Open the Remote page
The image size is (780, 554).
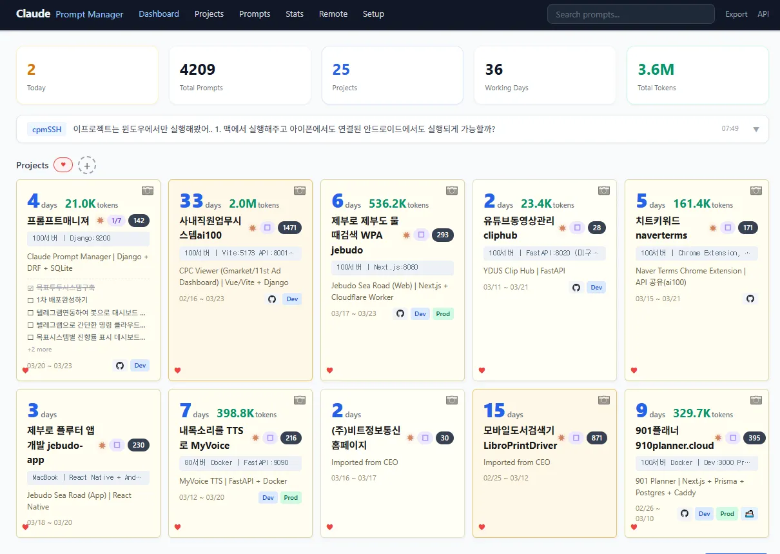pyautogui.click(x=333, y=14)
